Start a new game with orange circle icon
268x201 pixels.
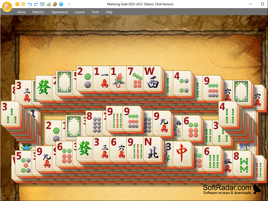17,4
